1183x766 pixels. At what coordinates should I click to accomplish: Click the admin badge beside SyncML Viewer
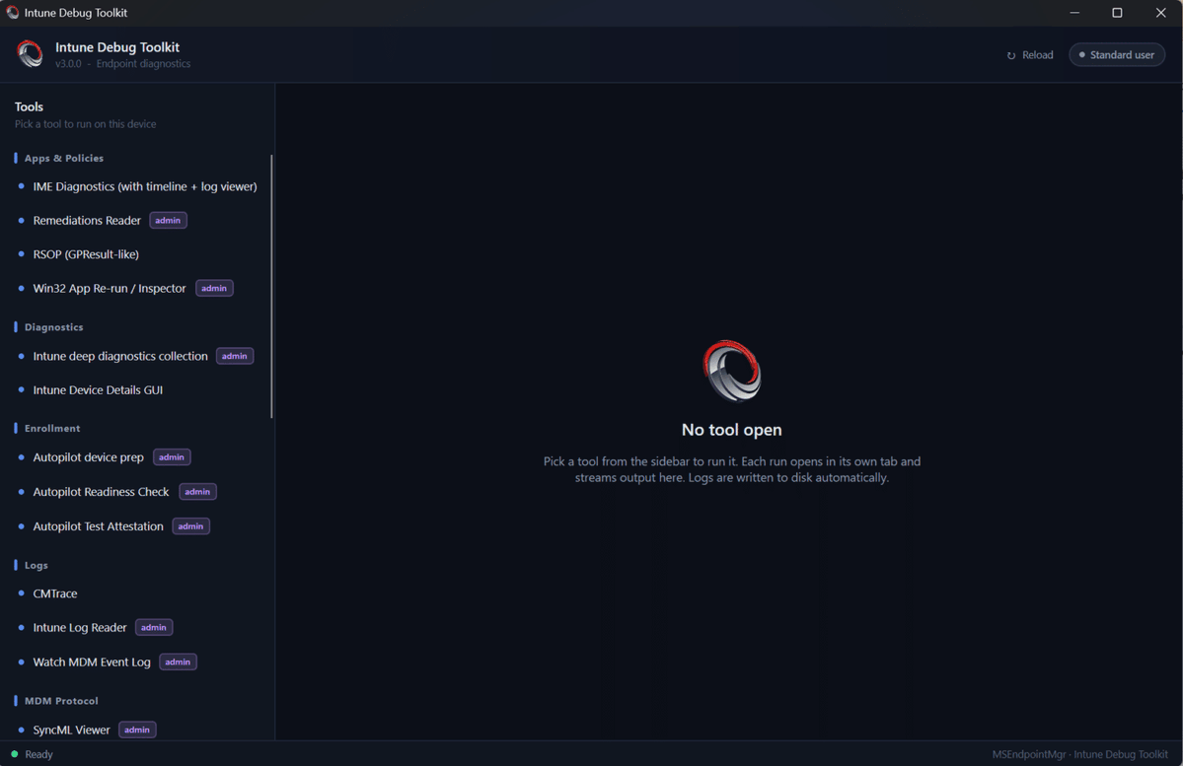[137, 730]
